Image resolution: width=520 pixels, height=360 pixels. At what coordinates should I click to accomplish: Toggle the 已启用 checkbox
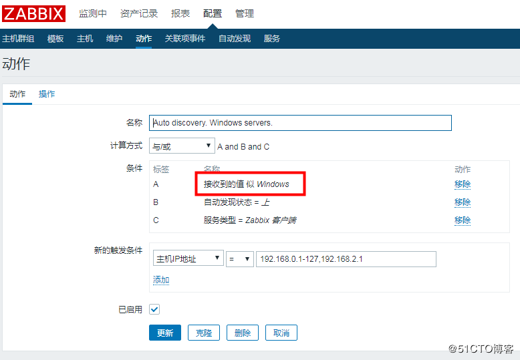[154, 309]
